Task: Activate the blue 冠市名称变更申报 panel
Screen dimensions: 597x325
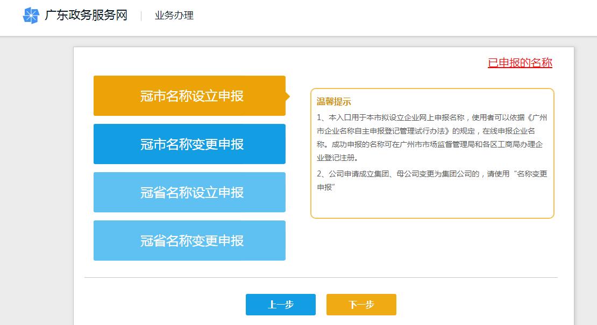Action: pos(189,144)
